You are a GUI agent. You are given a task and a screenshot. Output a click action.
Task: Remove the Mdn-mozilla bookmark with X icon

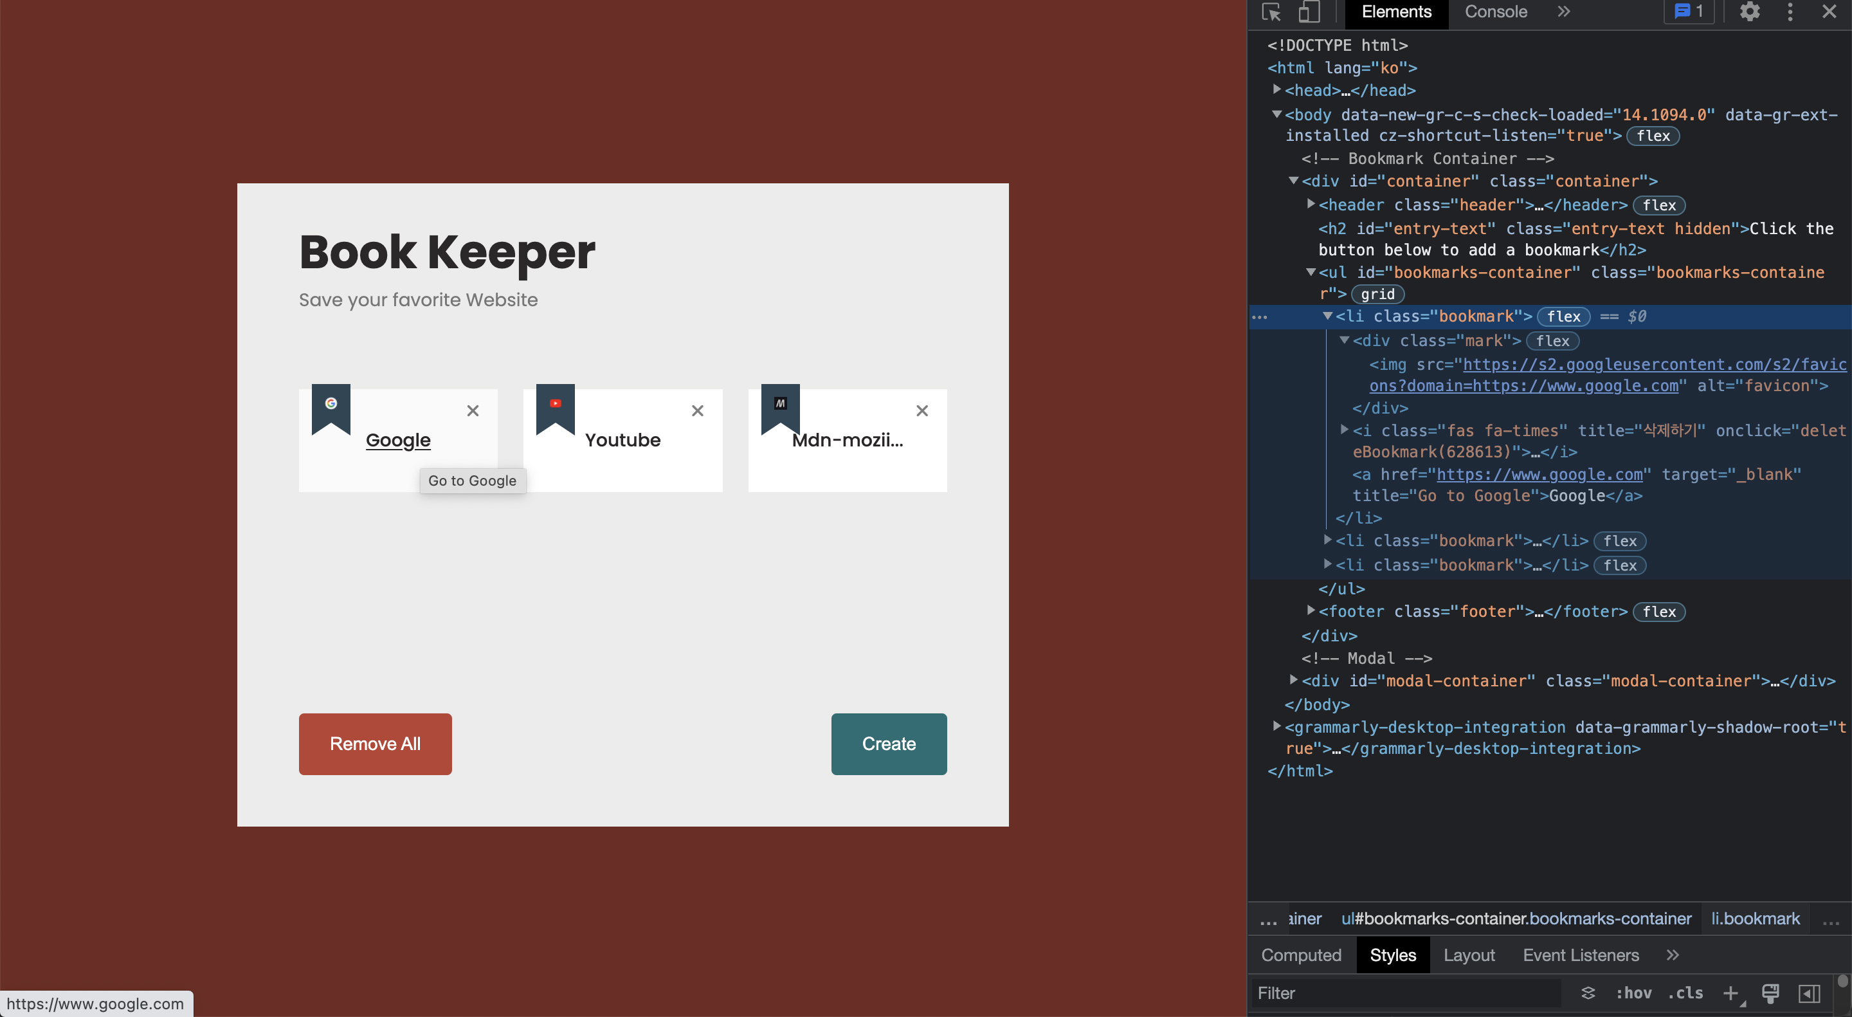[x=922, y=410]
